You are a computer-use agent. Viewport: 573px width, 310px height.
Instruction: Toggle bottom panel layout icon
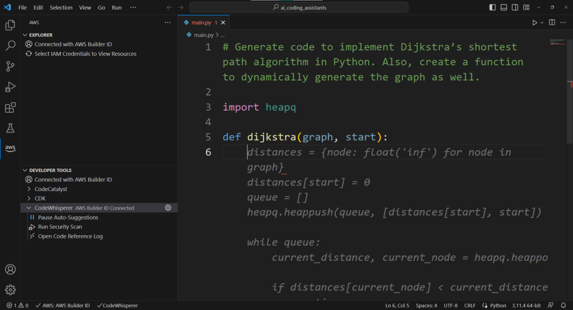(x=504, y=7)
